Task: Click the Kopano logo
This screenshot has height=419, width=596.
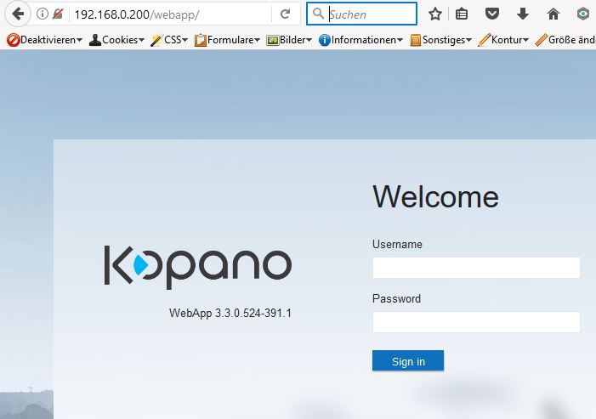Action: (x=198, y=267)
